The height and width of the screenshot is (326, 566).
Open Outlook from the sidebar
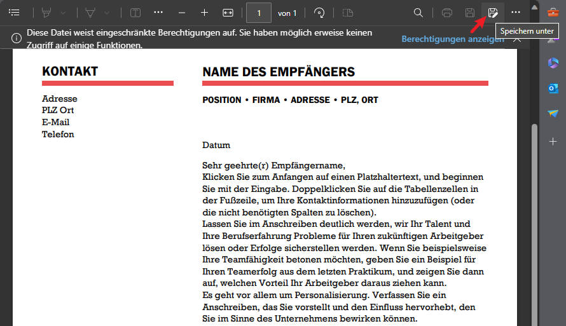click(x=553, y=88)
